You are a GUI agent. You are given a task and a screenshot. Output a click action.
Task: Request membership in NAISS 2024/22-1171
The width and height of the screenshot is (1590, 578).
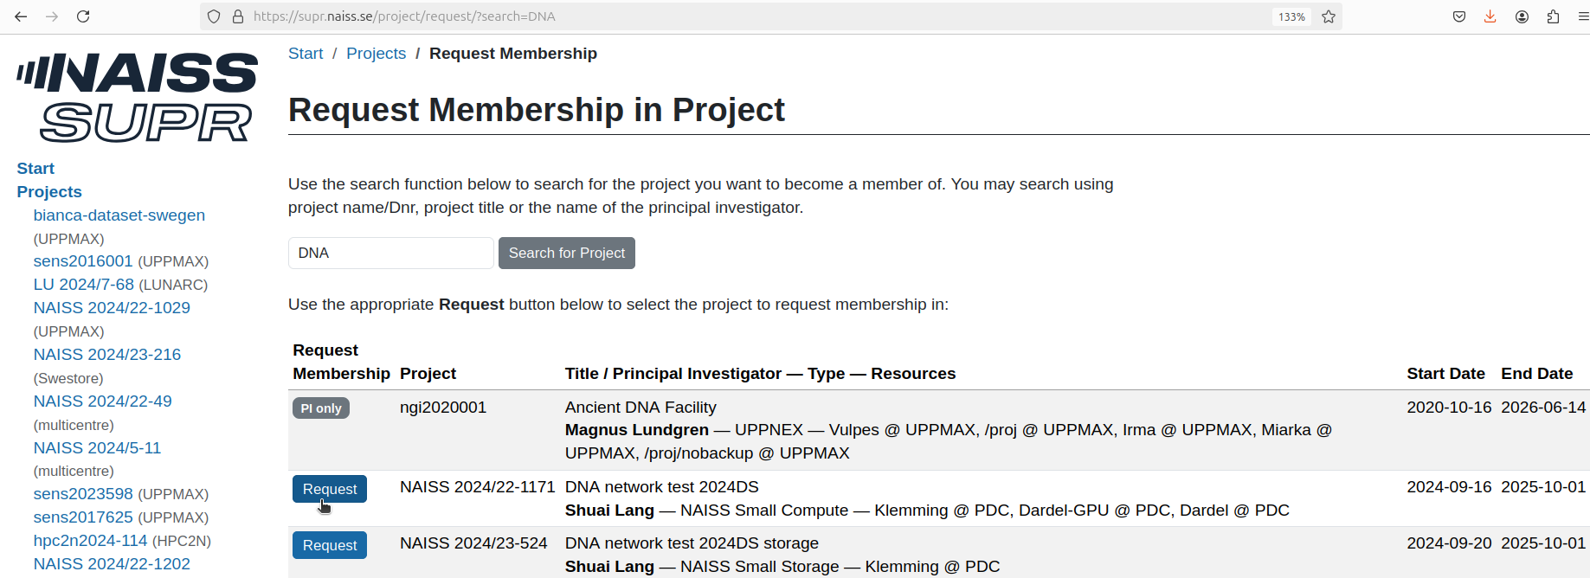point(329,489)
